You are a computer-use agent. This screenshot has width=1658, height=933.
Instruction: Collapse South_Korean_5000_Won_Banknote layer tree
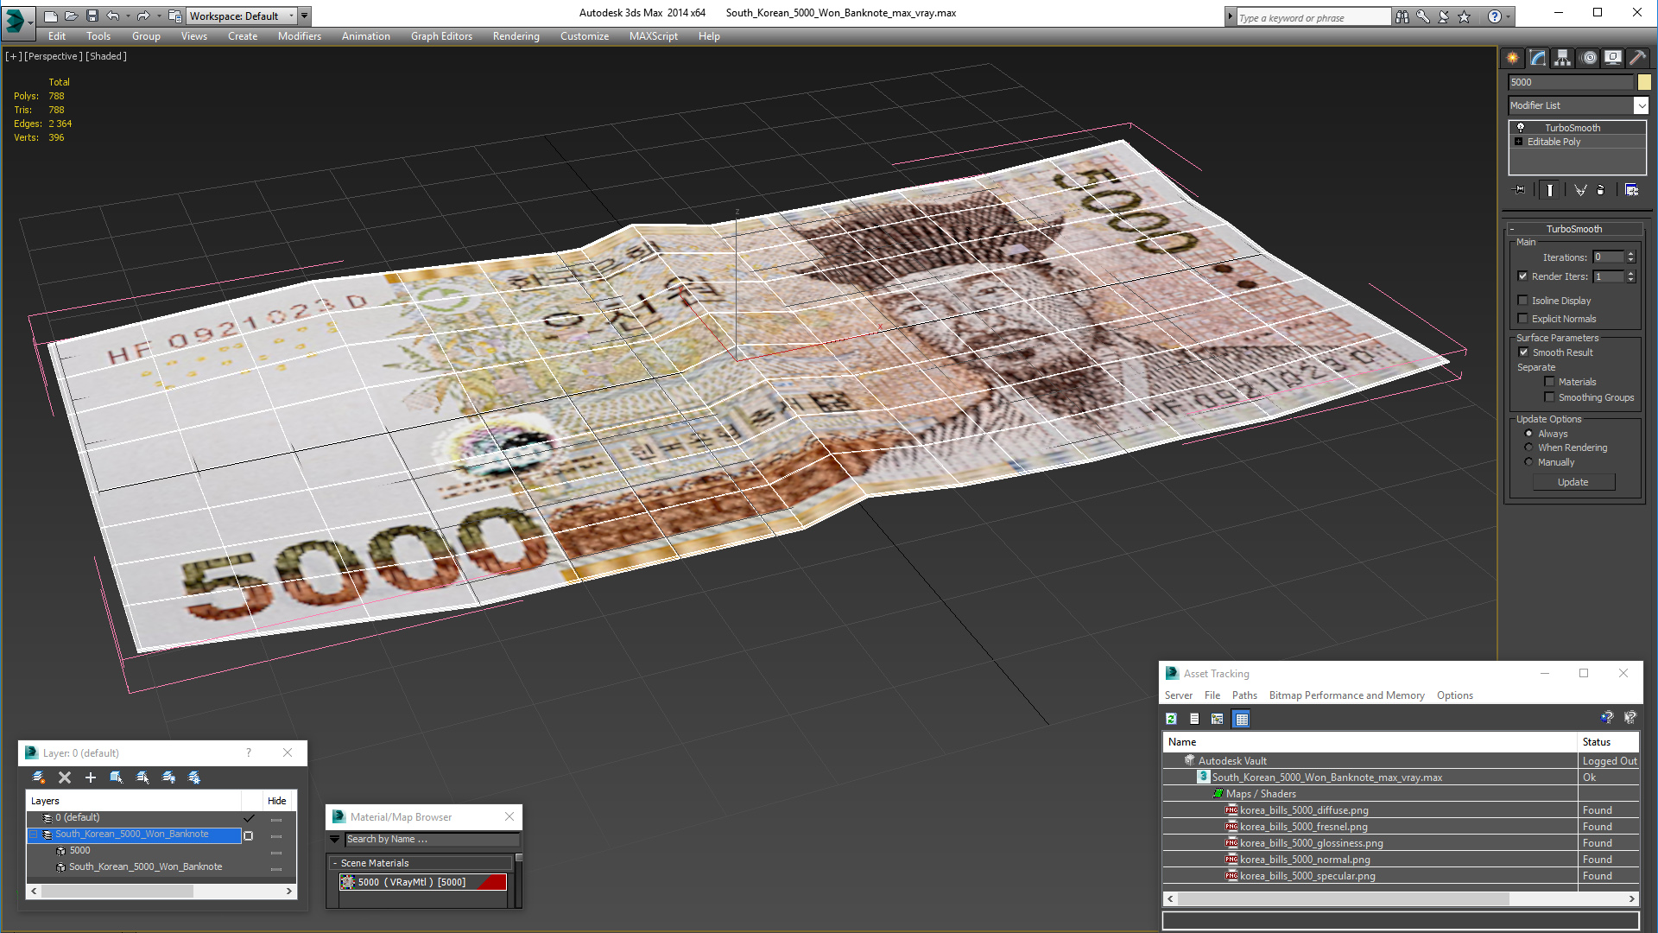pos(34,835)
